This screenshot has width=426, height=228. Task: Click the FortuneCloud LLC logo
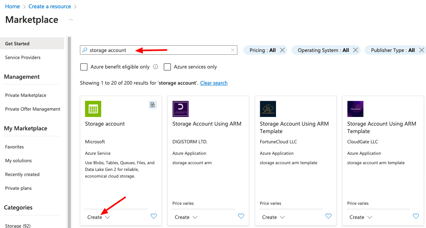[268, 109]
